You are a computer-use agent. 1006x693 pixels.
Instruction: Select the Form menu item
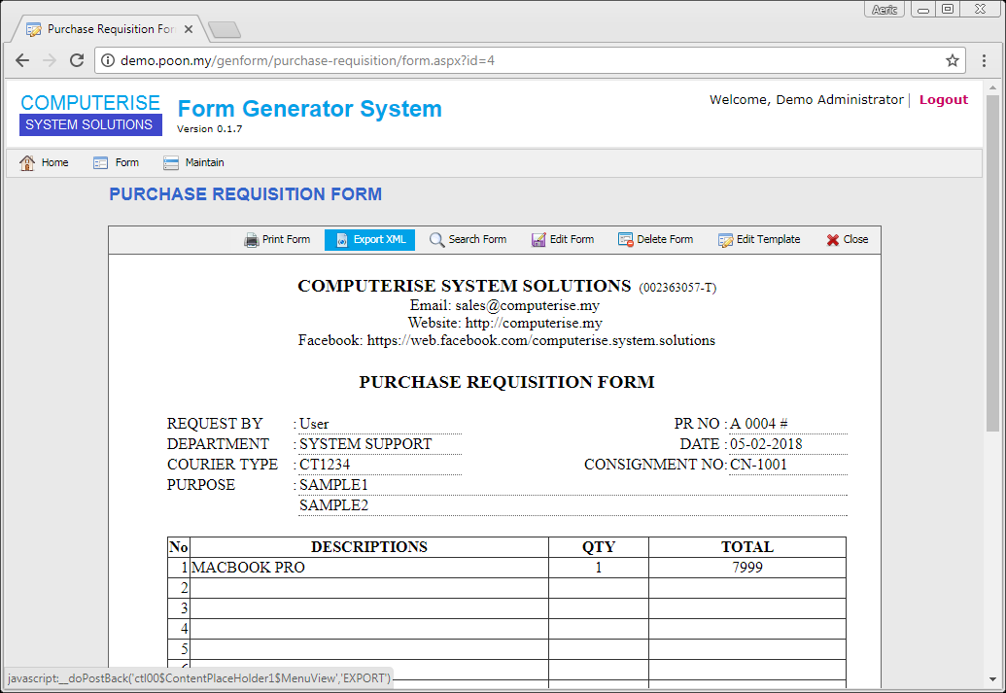point(117,162)
